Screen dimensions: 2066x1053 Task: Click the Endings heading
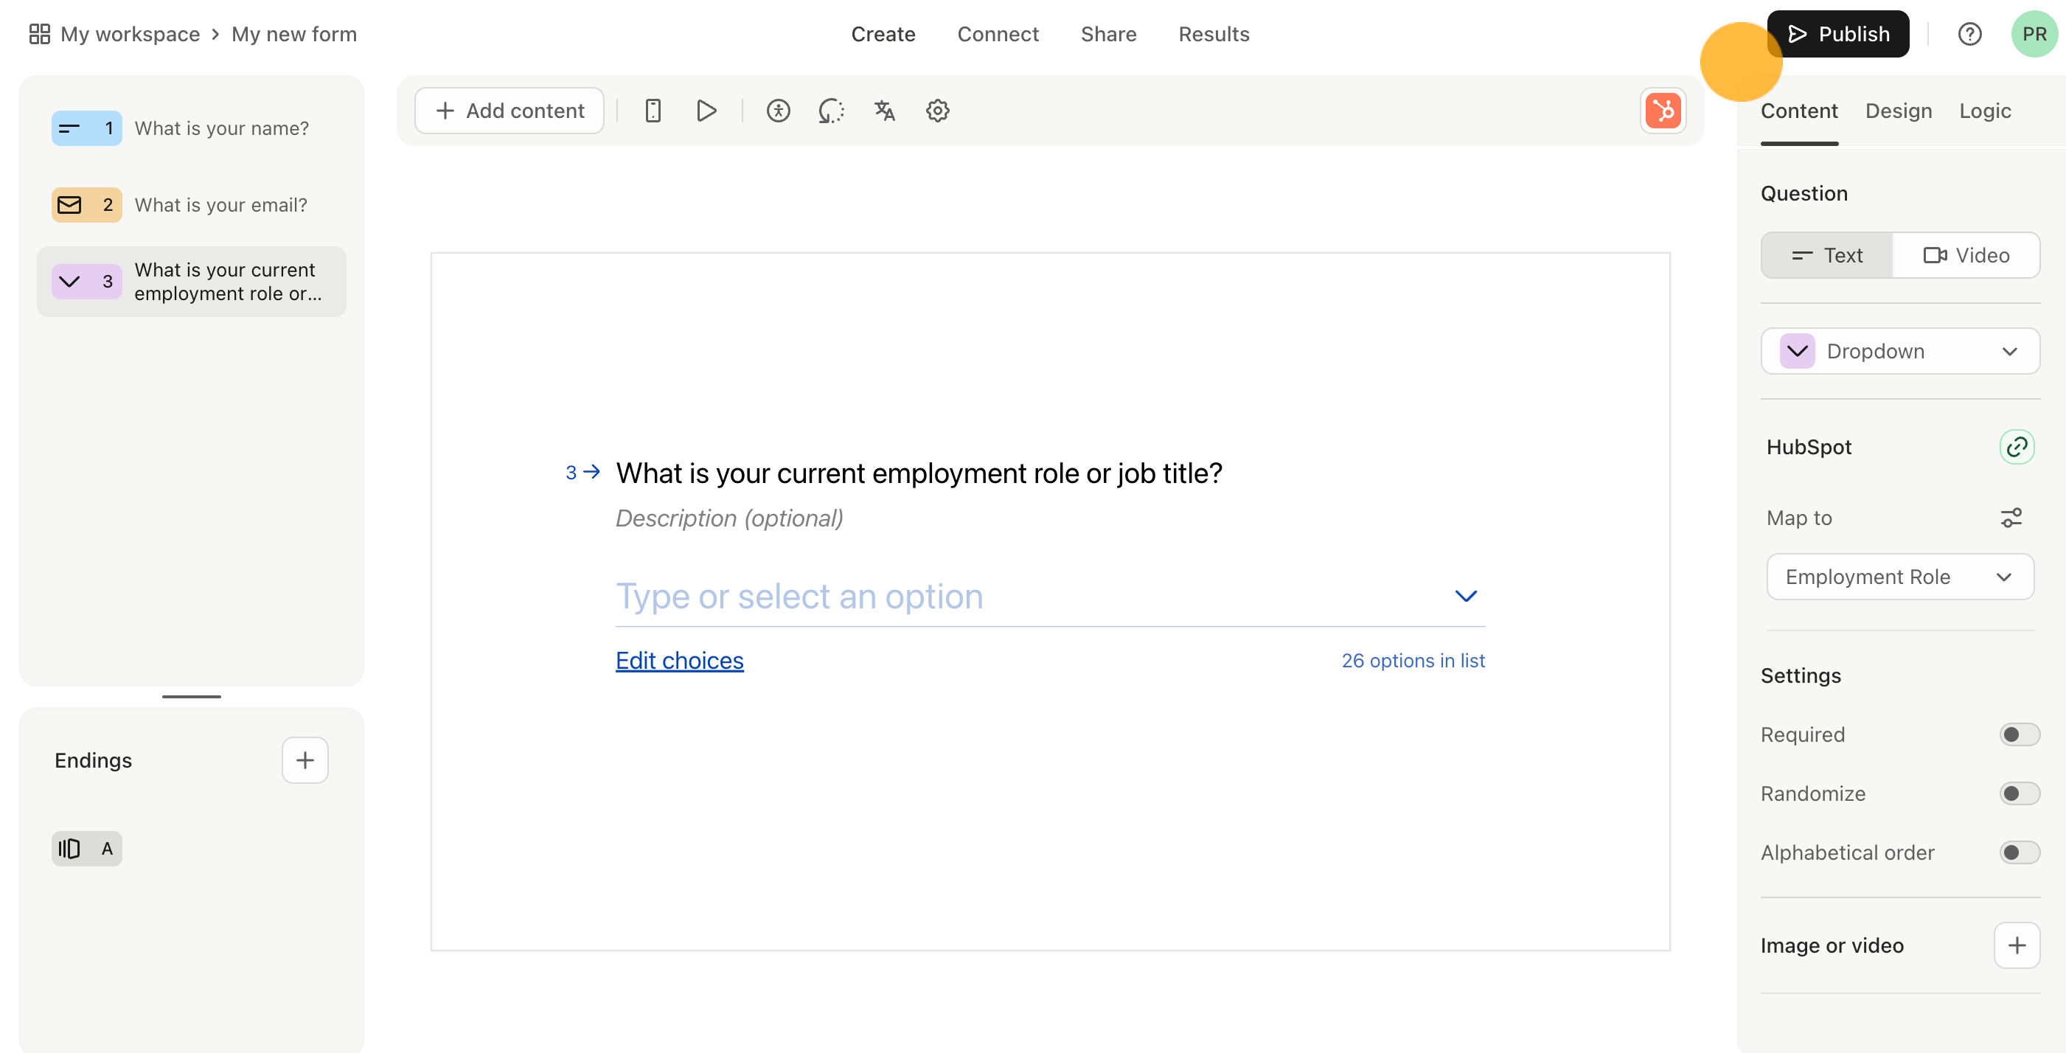(x=93, y=760)
